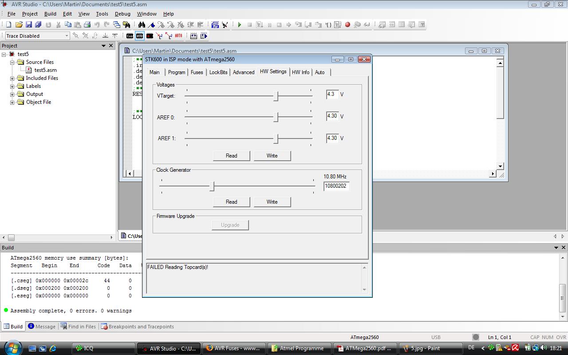Expand the Included Files tree node
This screenshot has width=568, height=355.
[x=12, y=79]
